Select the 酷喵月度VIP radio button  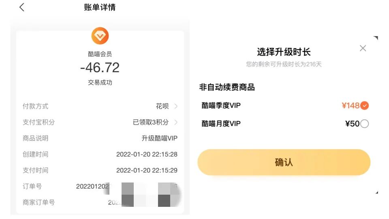364,124
